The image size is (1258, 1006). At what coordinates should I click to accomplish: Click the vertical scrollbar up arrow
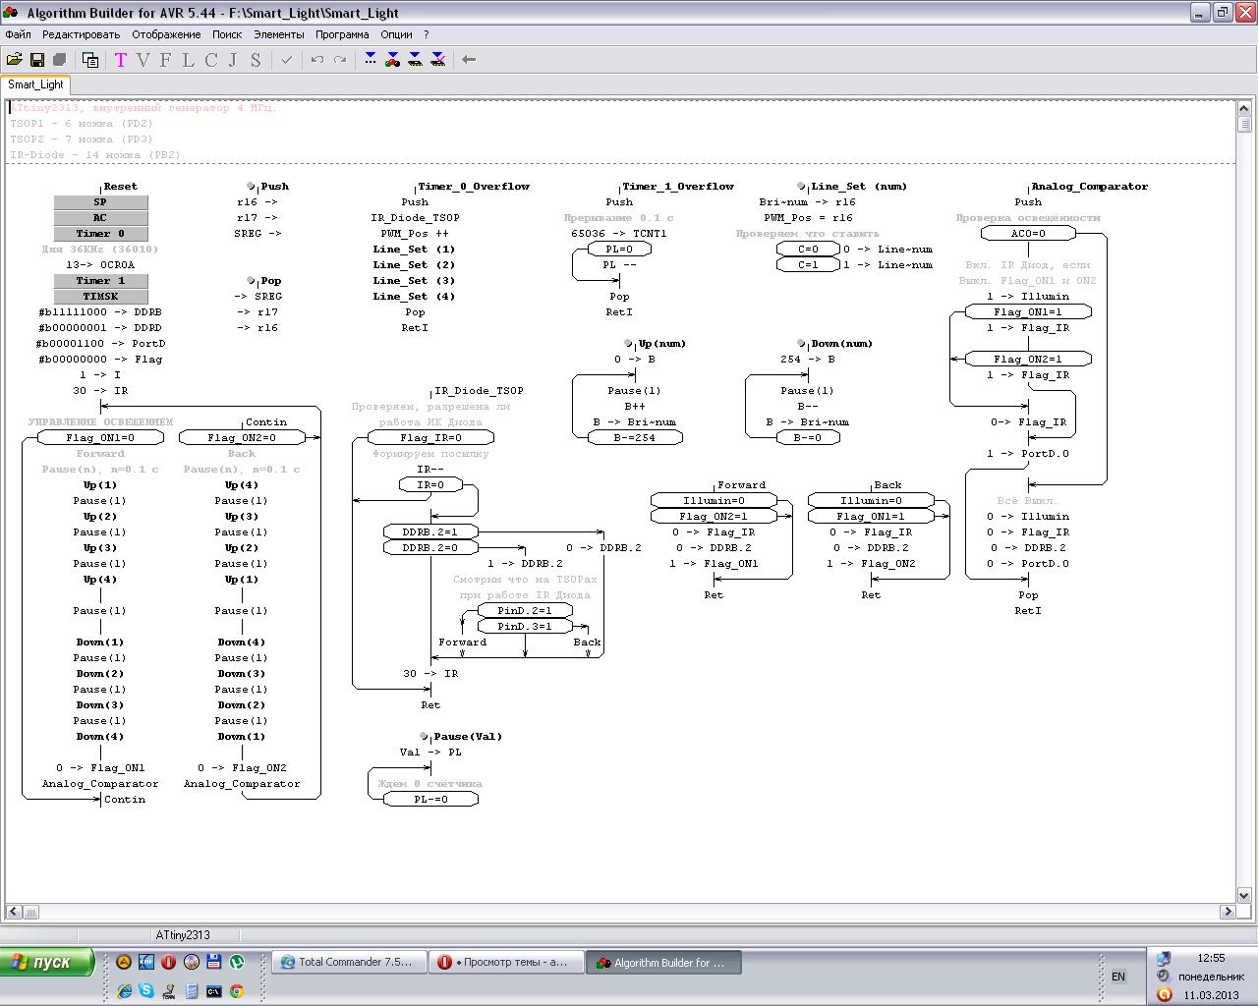click(1243, 107)
